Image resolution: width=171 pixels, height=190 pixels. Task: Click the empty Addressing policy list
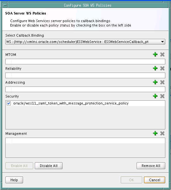pos(85,89)
